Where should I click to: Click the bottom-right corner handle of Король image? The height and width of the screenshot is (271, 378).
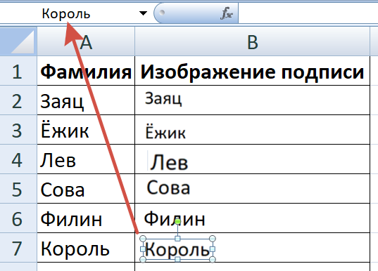pyautogui.click(x=213, y=260)
